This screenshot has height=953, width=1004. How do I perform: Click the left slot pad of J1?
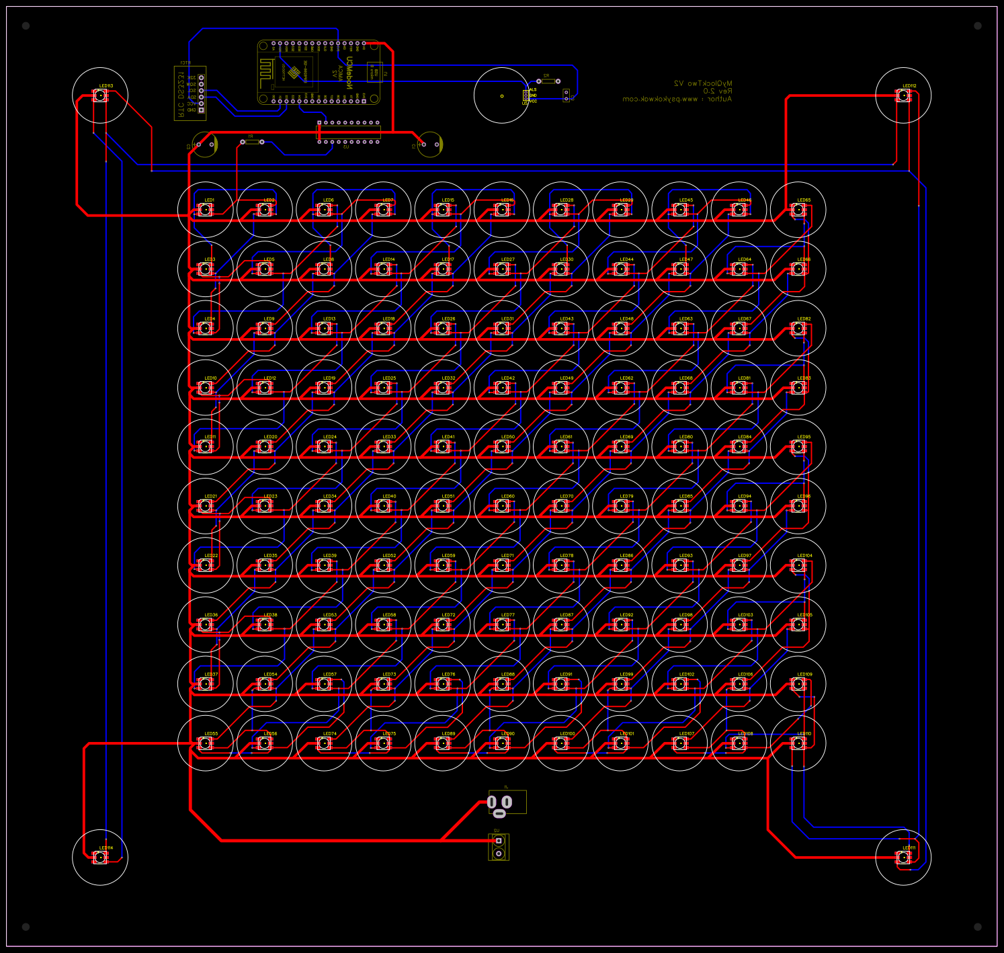tap(492, 802)
